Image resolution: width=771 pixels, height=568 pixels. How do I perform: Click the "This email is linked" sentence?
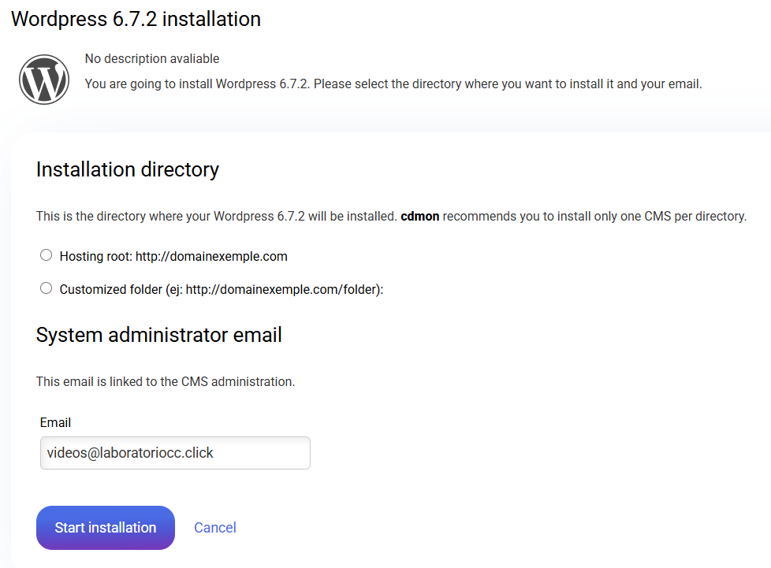pyautogui.click(x=166, y=381)
